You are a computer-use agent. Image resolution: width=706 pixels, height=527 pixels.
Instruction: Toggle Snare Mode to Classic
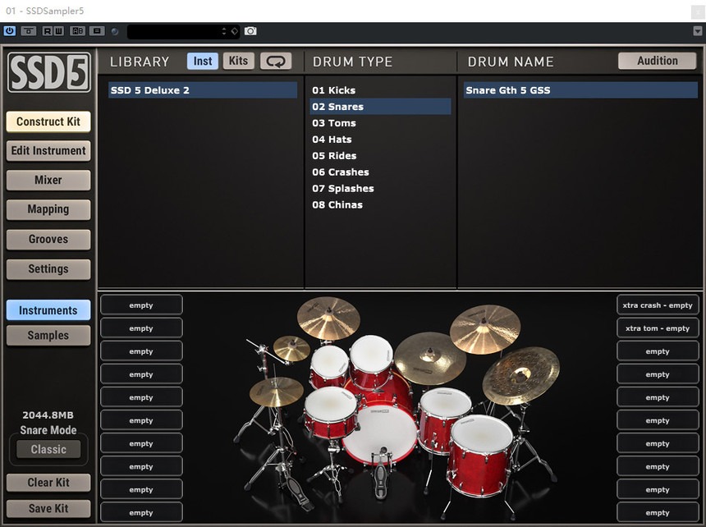point(48,449)
